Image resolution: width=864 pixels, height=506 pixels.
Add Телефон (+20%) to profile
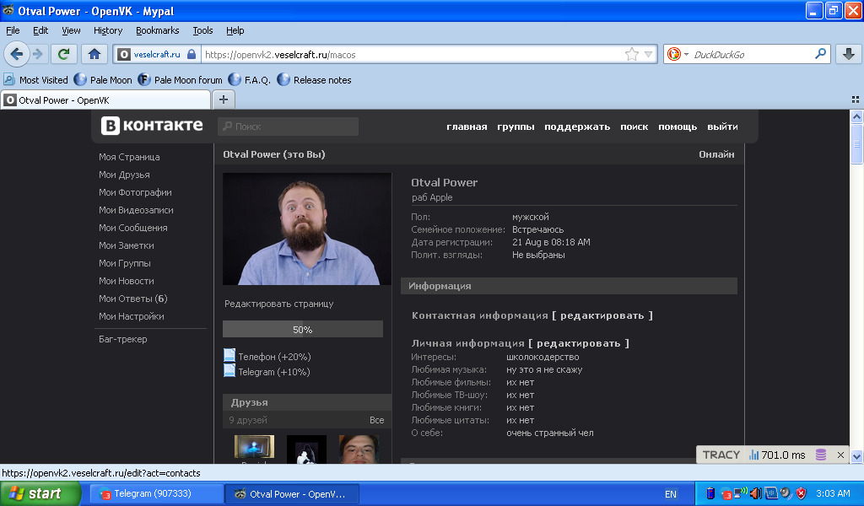pyautogui.click(x=273, y=357)
